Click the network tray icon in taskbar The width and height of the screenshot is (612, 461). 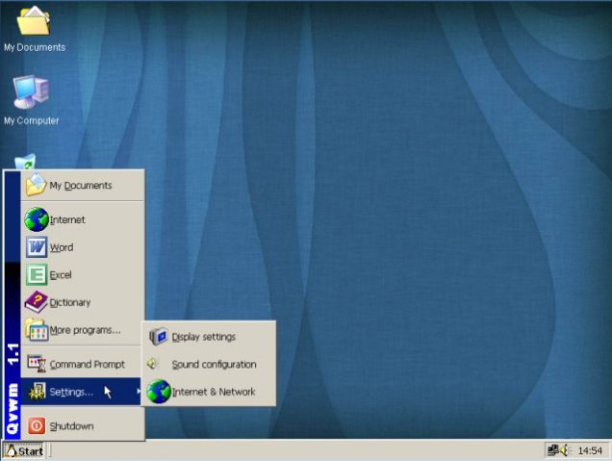click(x=552, y=450)
